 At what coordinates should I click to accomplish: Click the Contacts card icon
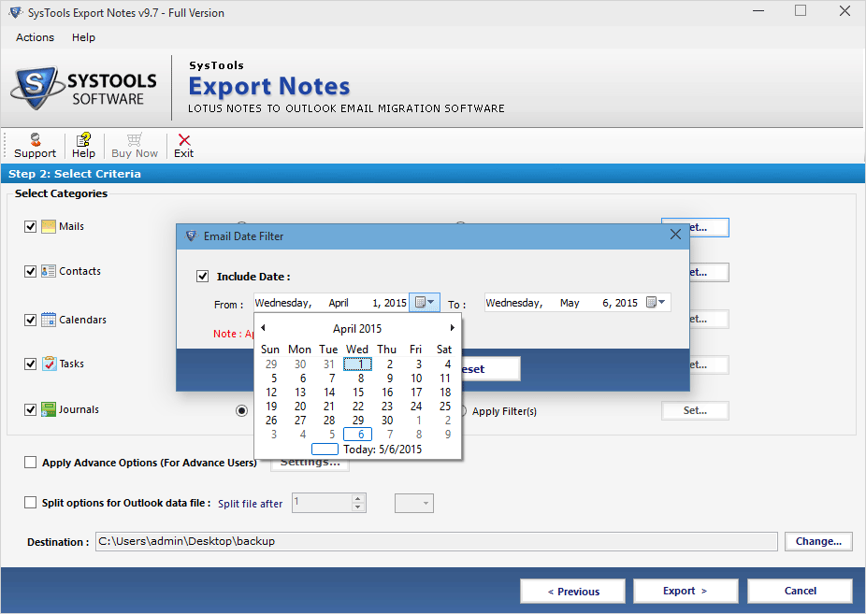click(49, 271)
